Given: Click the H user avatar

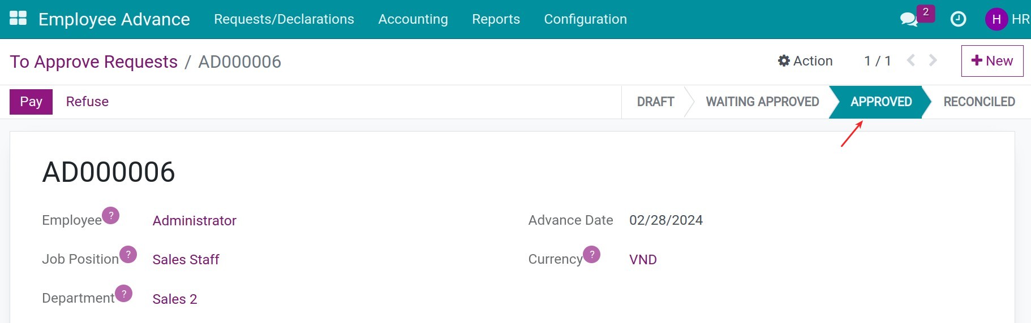Looking at the screenshot, I should pyautogui.click(x=996, y=19).
